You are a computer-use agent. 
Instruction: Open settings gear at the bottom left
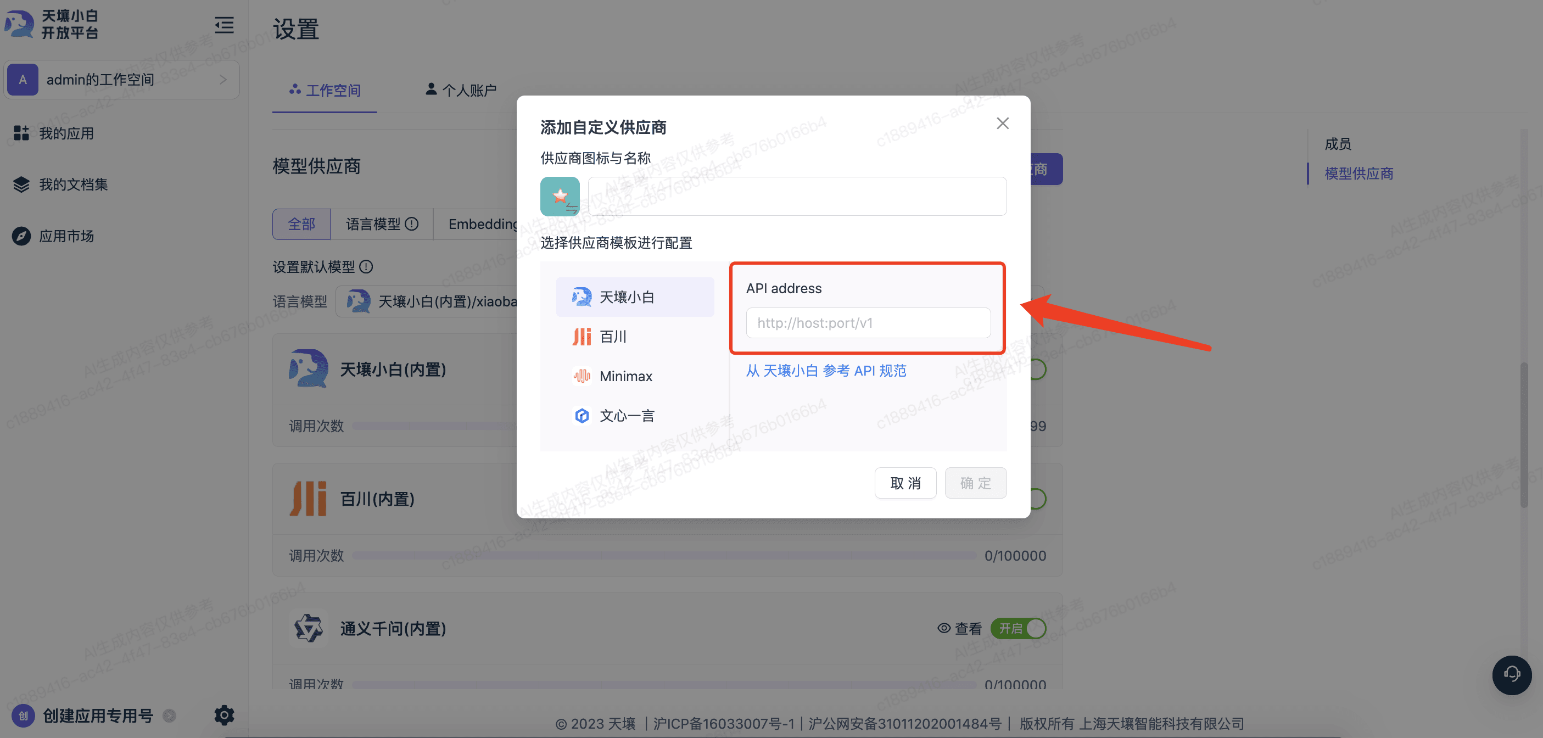224,714
